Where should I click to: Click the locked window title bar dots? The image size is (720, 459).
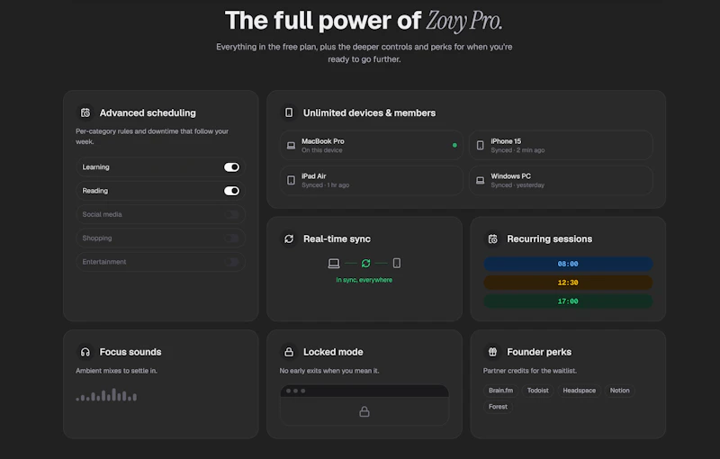pyautogui.click(x=296, y=391)
